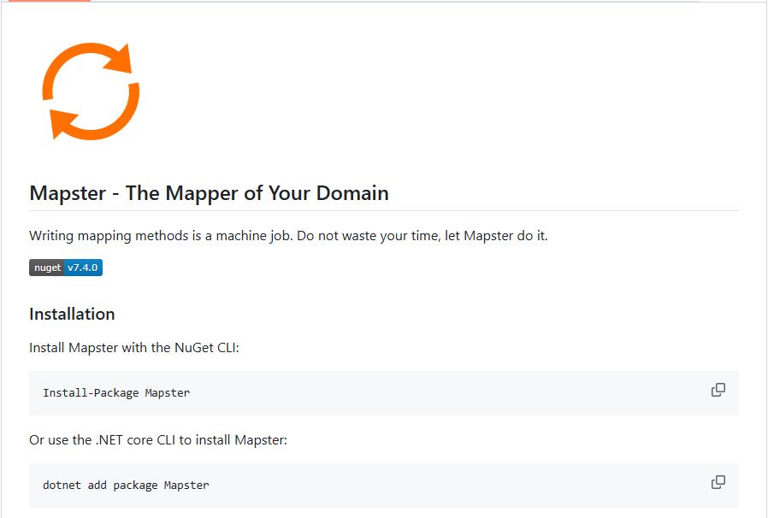Viewport: 768px width, 518px height.
Task: Click the blue v7.4.0 version label
Action: pyautogui.click(x=83, y=268)
